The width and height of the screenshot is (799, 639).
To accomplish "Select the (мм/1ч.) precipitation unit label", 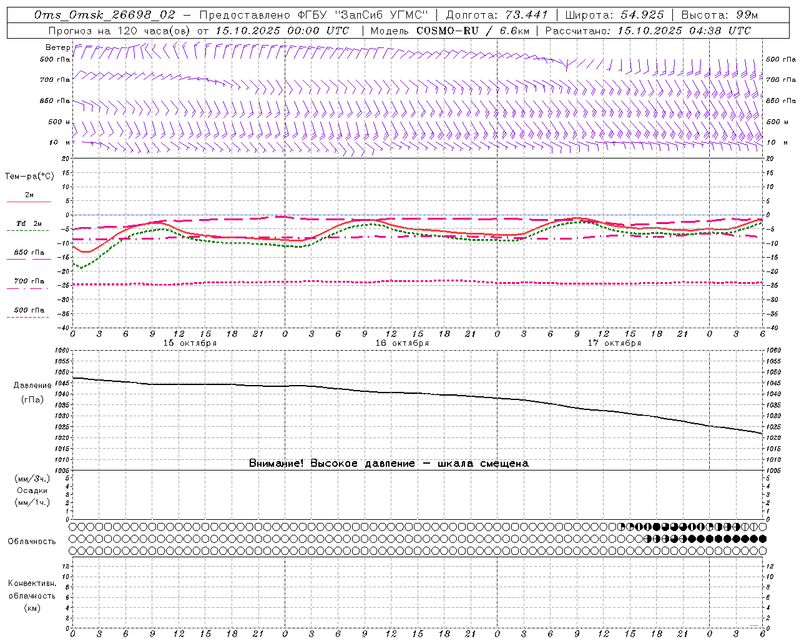I will [32, 502].
